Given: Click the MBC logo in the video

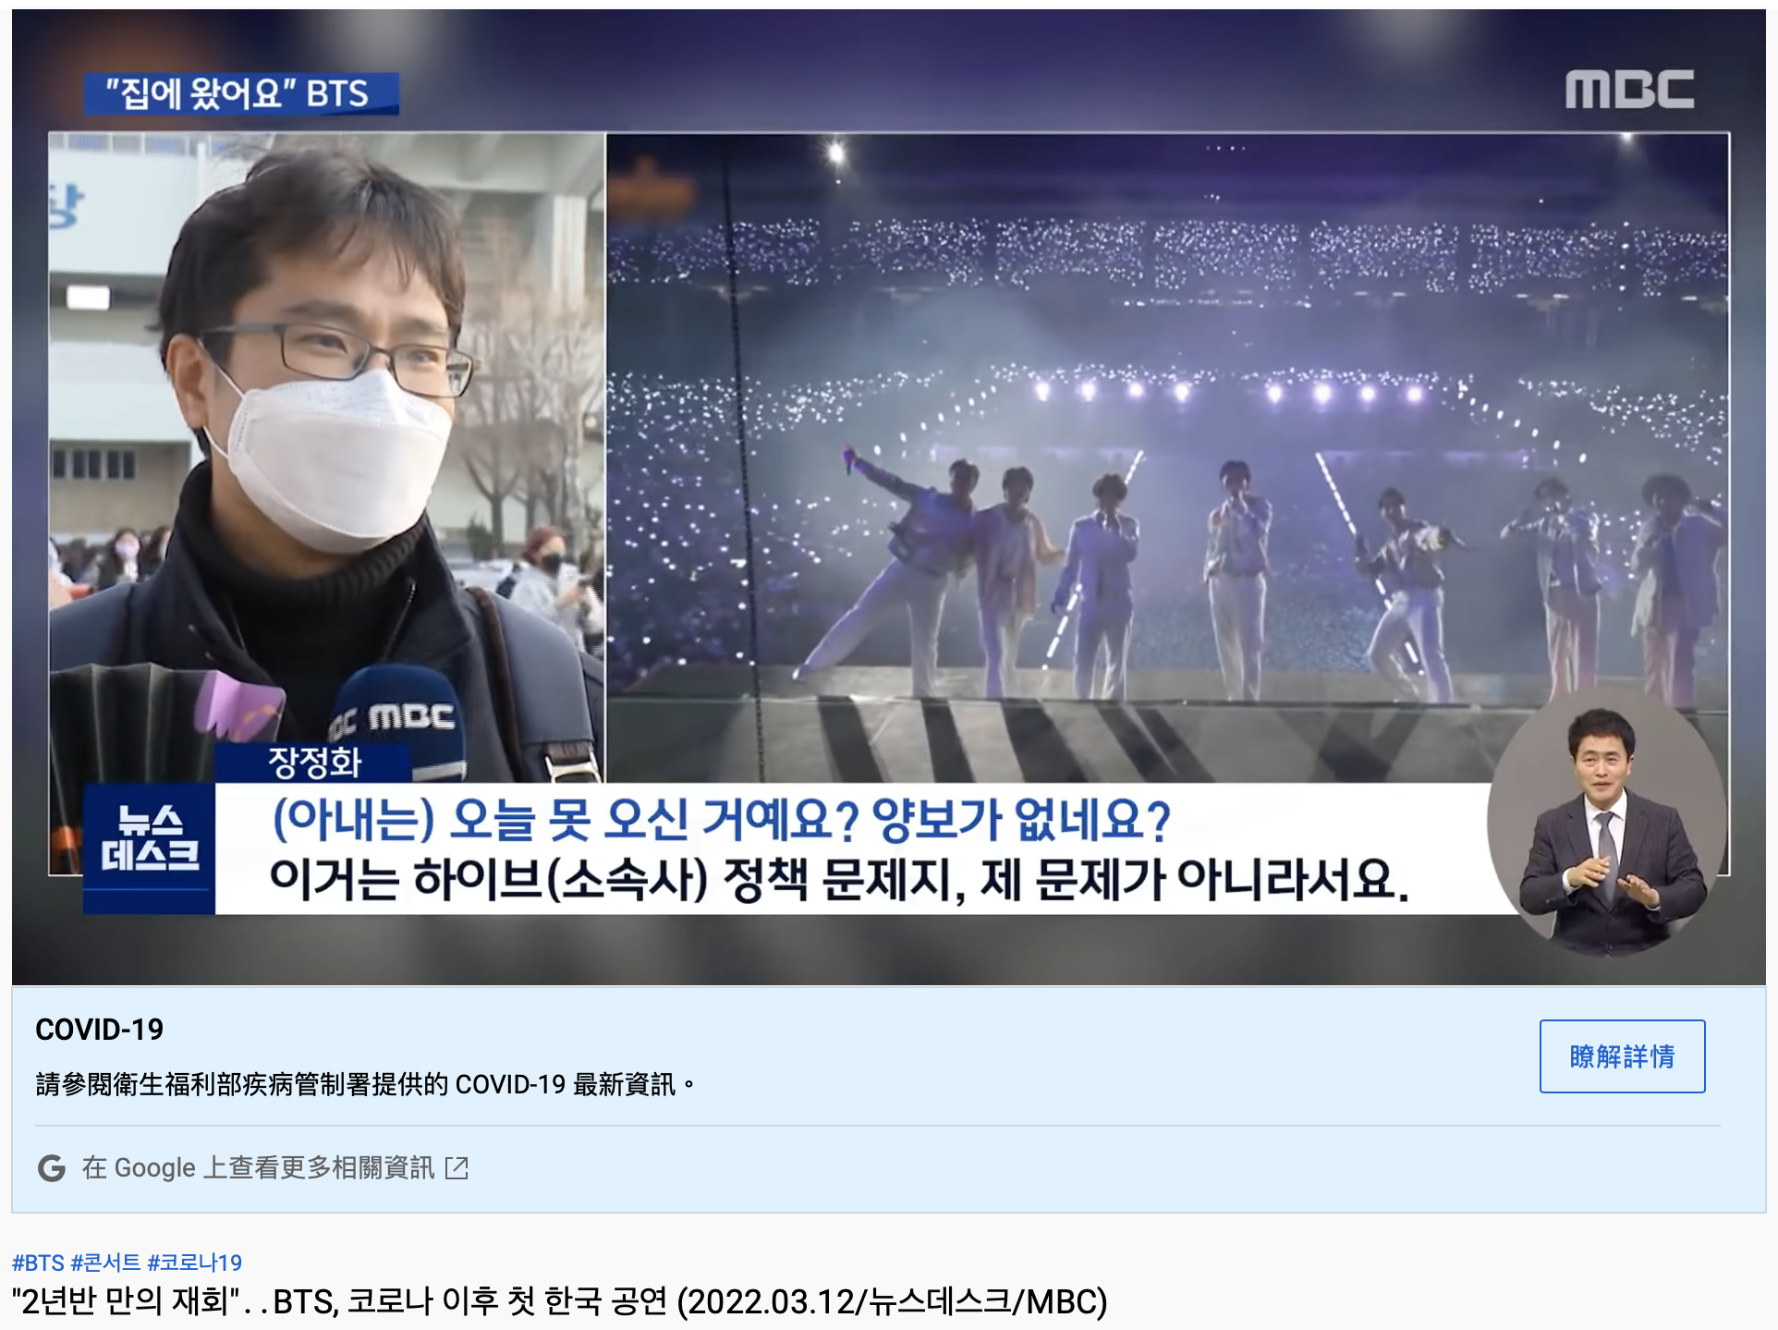Looking at the screenshot, I should pyautogui.click(x=1629, y=90).
